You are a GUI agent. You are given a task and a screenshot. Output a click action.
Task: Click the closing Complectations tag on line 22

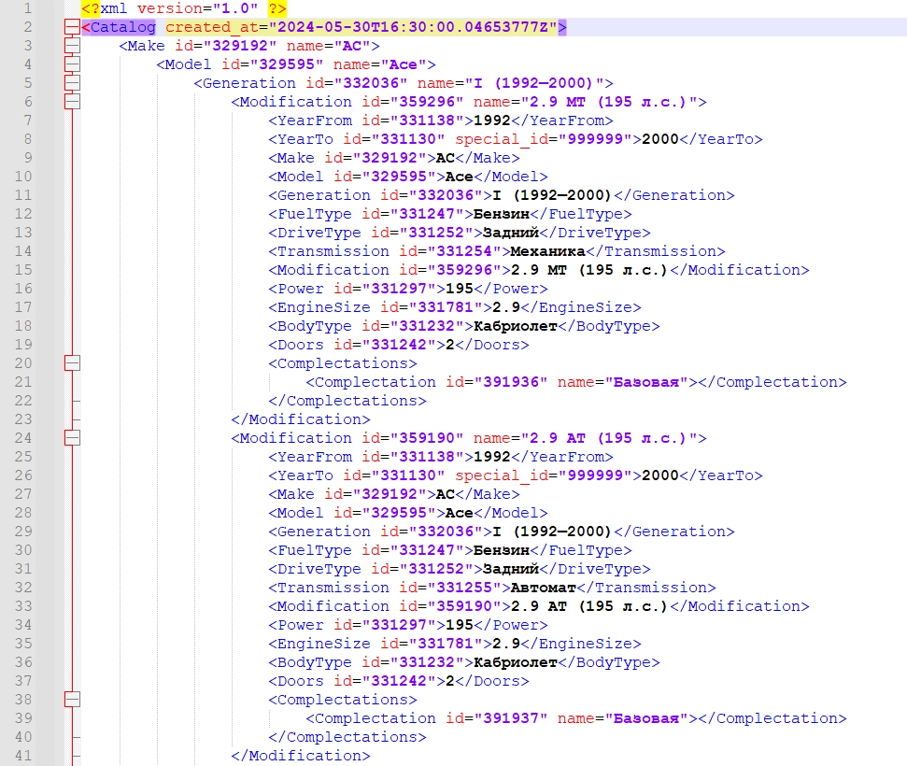[x=347, y=401]
